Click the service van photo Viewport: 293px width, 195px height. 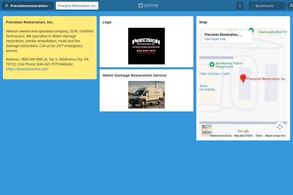(x=146, y=95)
